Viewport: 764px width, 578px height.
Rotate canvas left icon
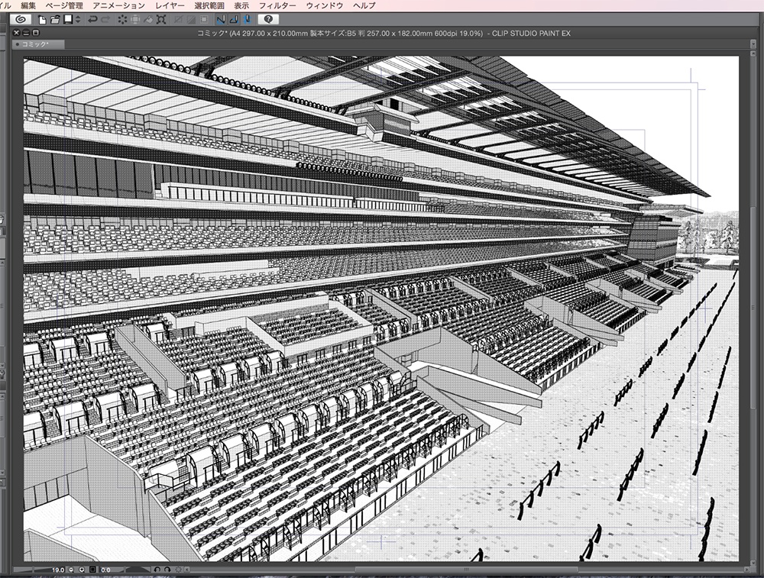tap(157, 570)
